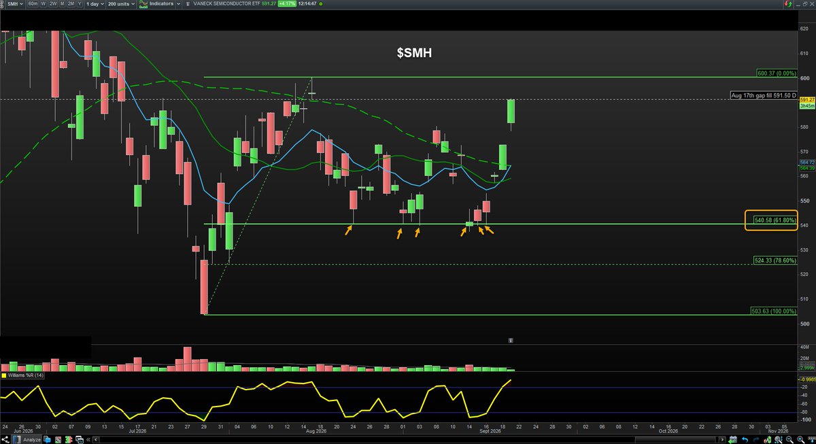Switch to the 2W timeframe
This screenshot has height=444, width=816.
click(52, 4)
